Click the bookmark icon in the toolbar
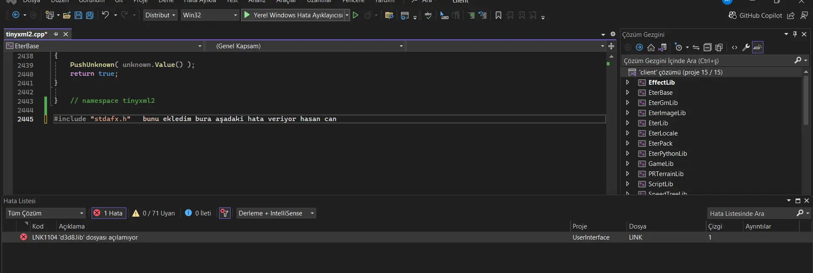This screenshot has width=813, height=273. 498,15
